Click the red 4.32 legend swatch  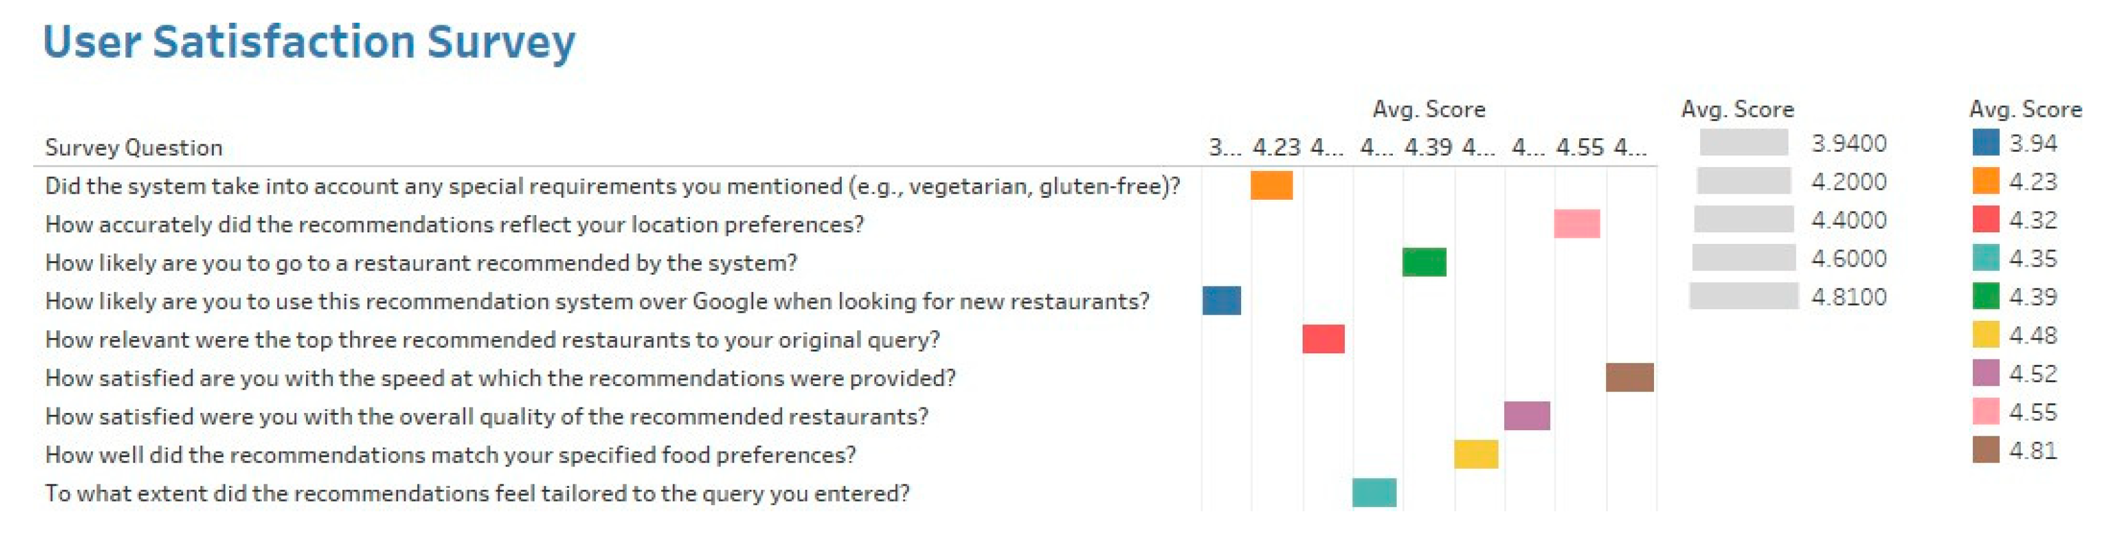1985,219
